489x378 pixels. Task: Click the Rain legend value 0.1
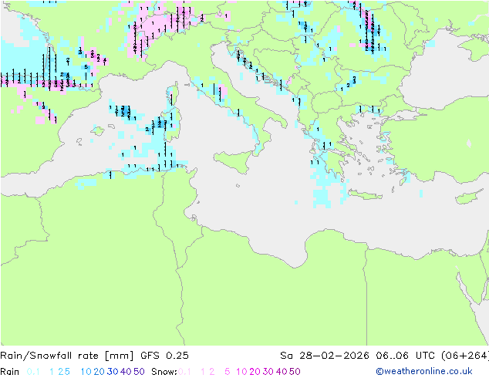33,372
